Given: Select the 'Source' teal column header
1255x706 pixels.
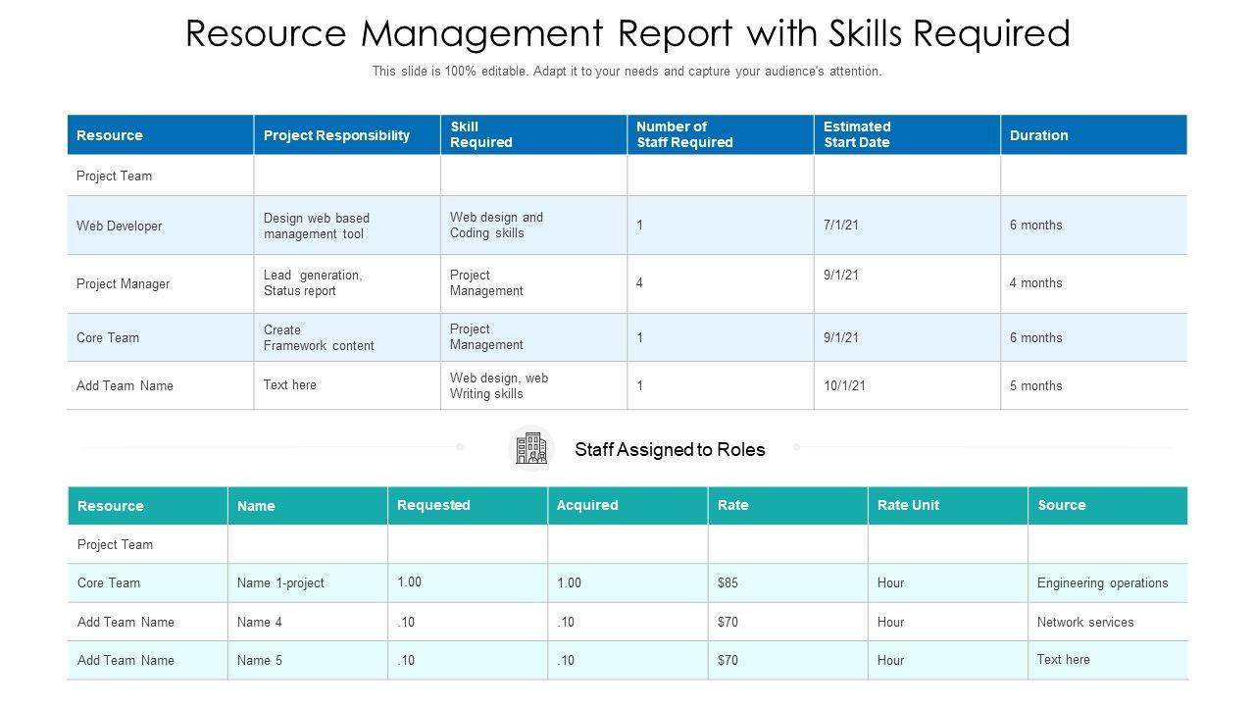Looking at the screenshot, I should (1108, 506).
